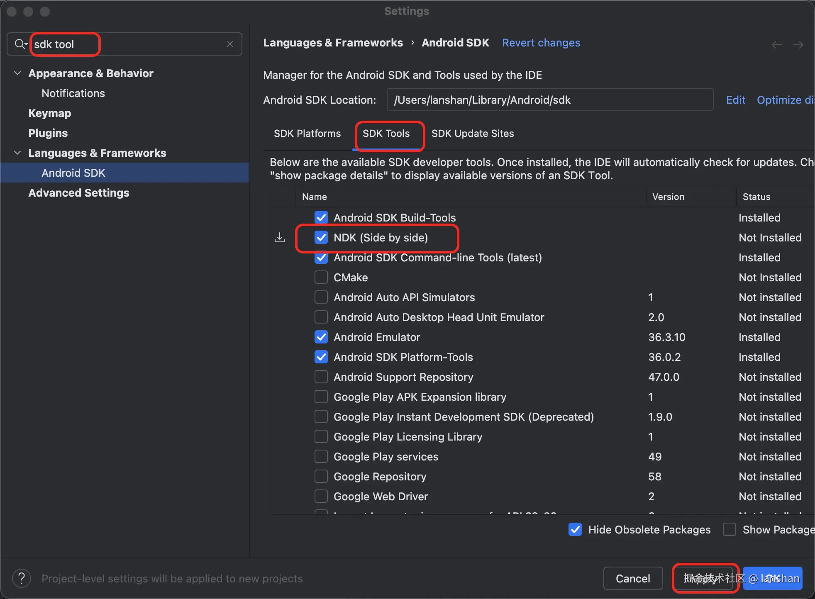The width and height of the screenshot is (815, 599).
Task: Open the search options dropdown arrow
Action: [26, 44]
